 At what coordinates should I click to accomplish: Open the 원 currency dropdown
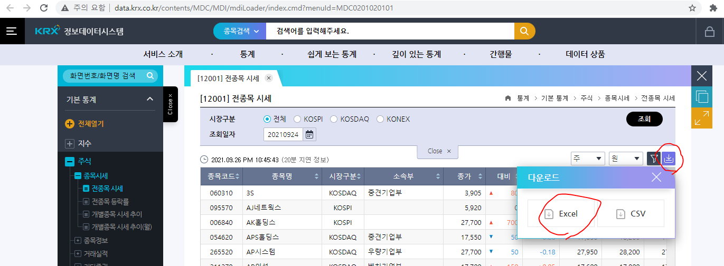(626, 158)
